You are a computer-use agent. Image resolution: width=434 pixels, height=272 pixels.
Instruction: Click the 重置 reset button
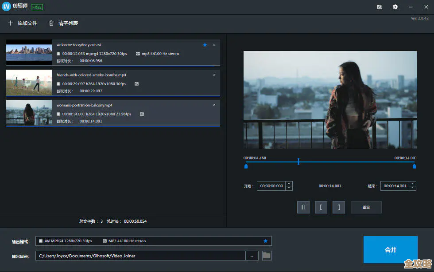tap(366, 207)
